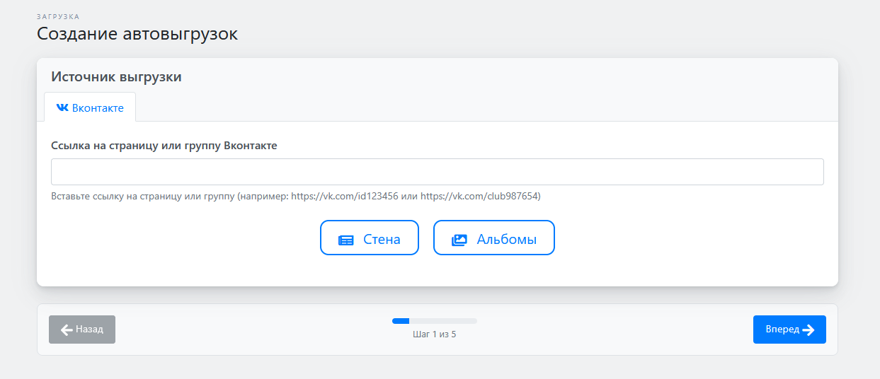This screenshot has width=880, height=379.
Task: Click the Шаг 1 из 5 step indicator
Action: pos(434,334)
